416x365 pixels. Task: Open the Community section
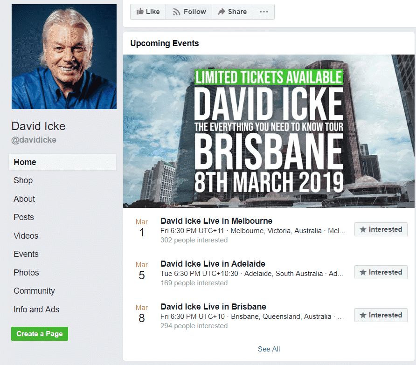click(34, 291)
